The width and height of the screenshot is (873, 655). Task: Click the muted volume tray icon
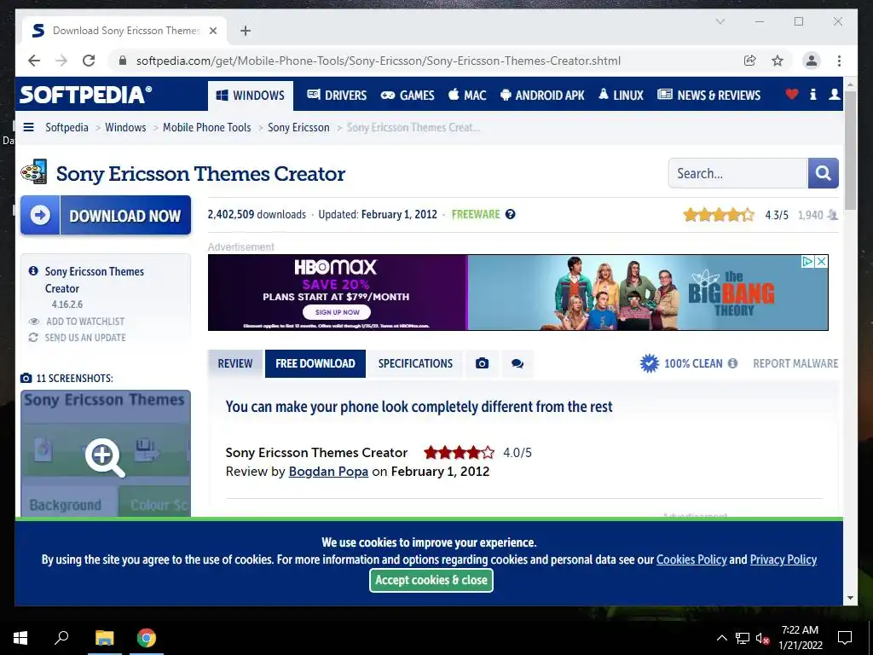[762, 638]
